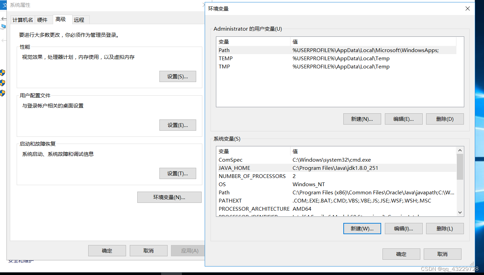484x275 pixels.
Task: Create new system variable with 新建(W)
Action: click(x=362, y=228)
